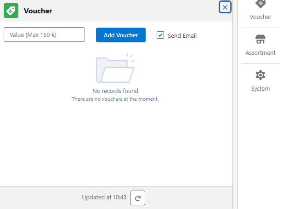Click the 'No records found' message
This screenshot has height=209, width=283.
coord(115,91)
